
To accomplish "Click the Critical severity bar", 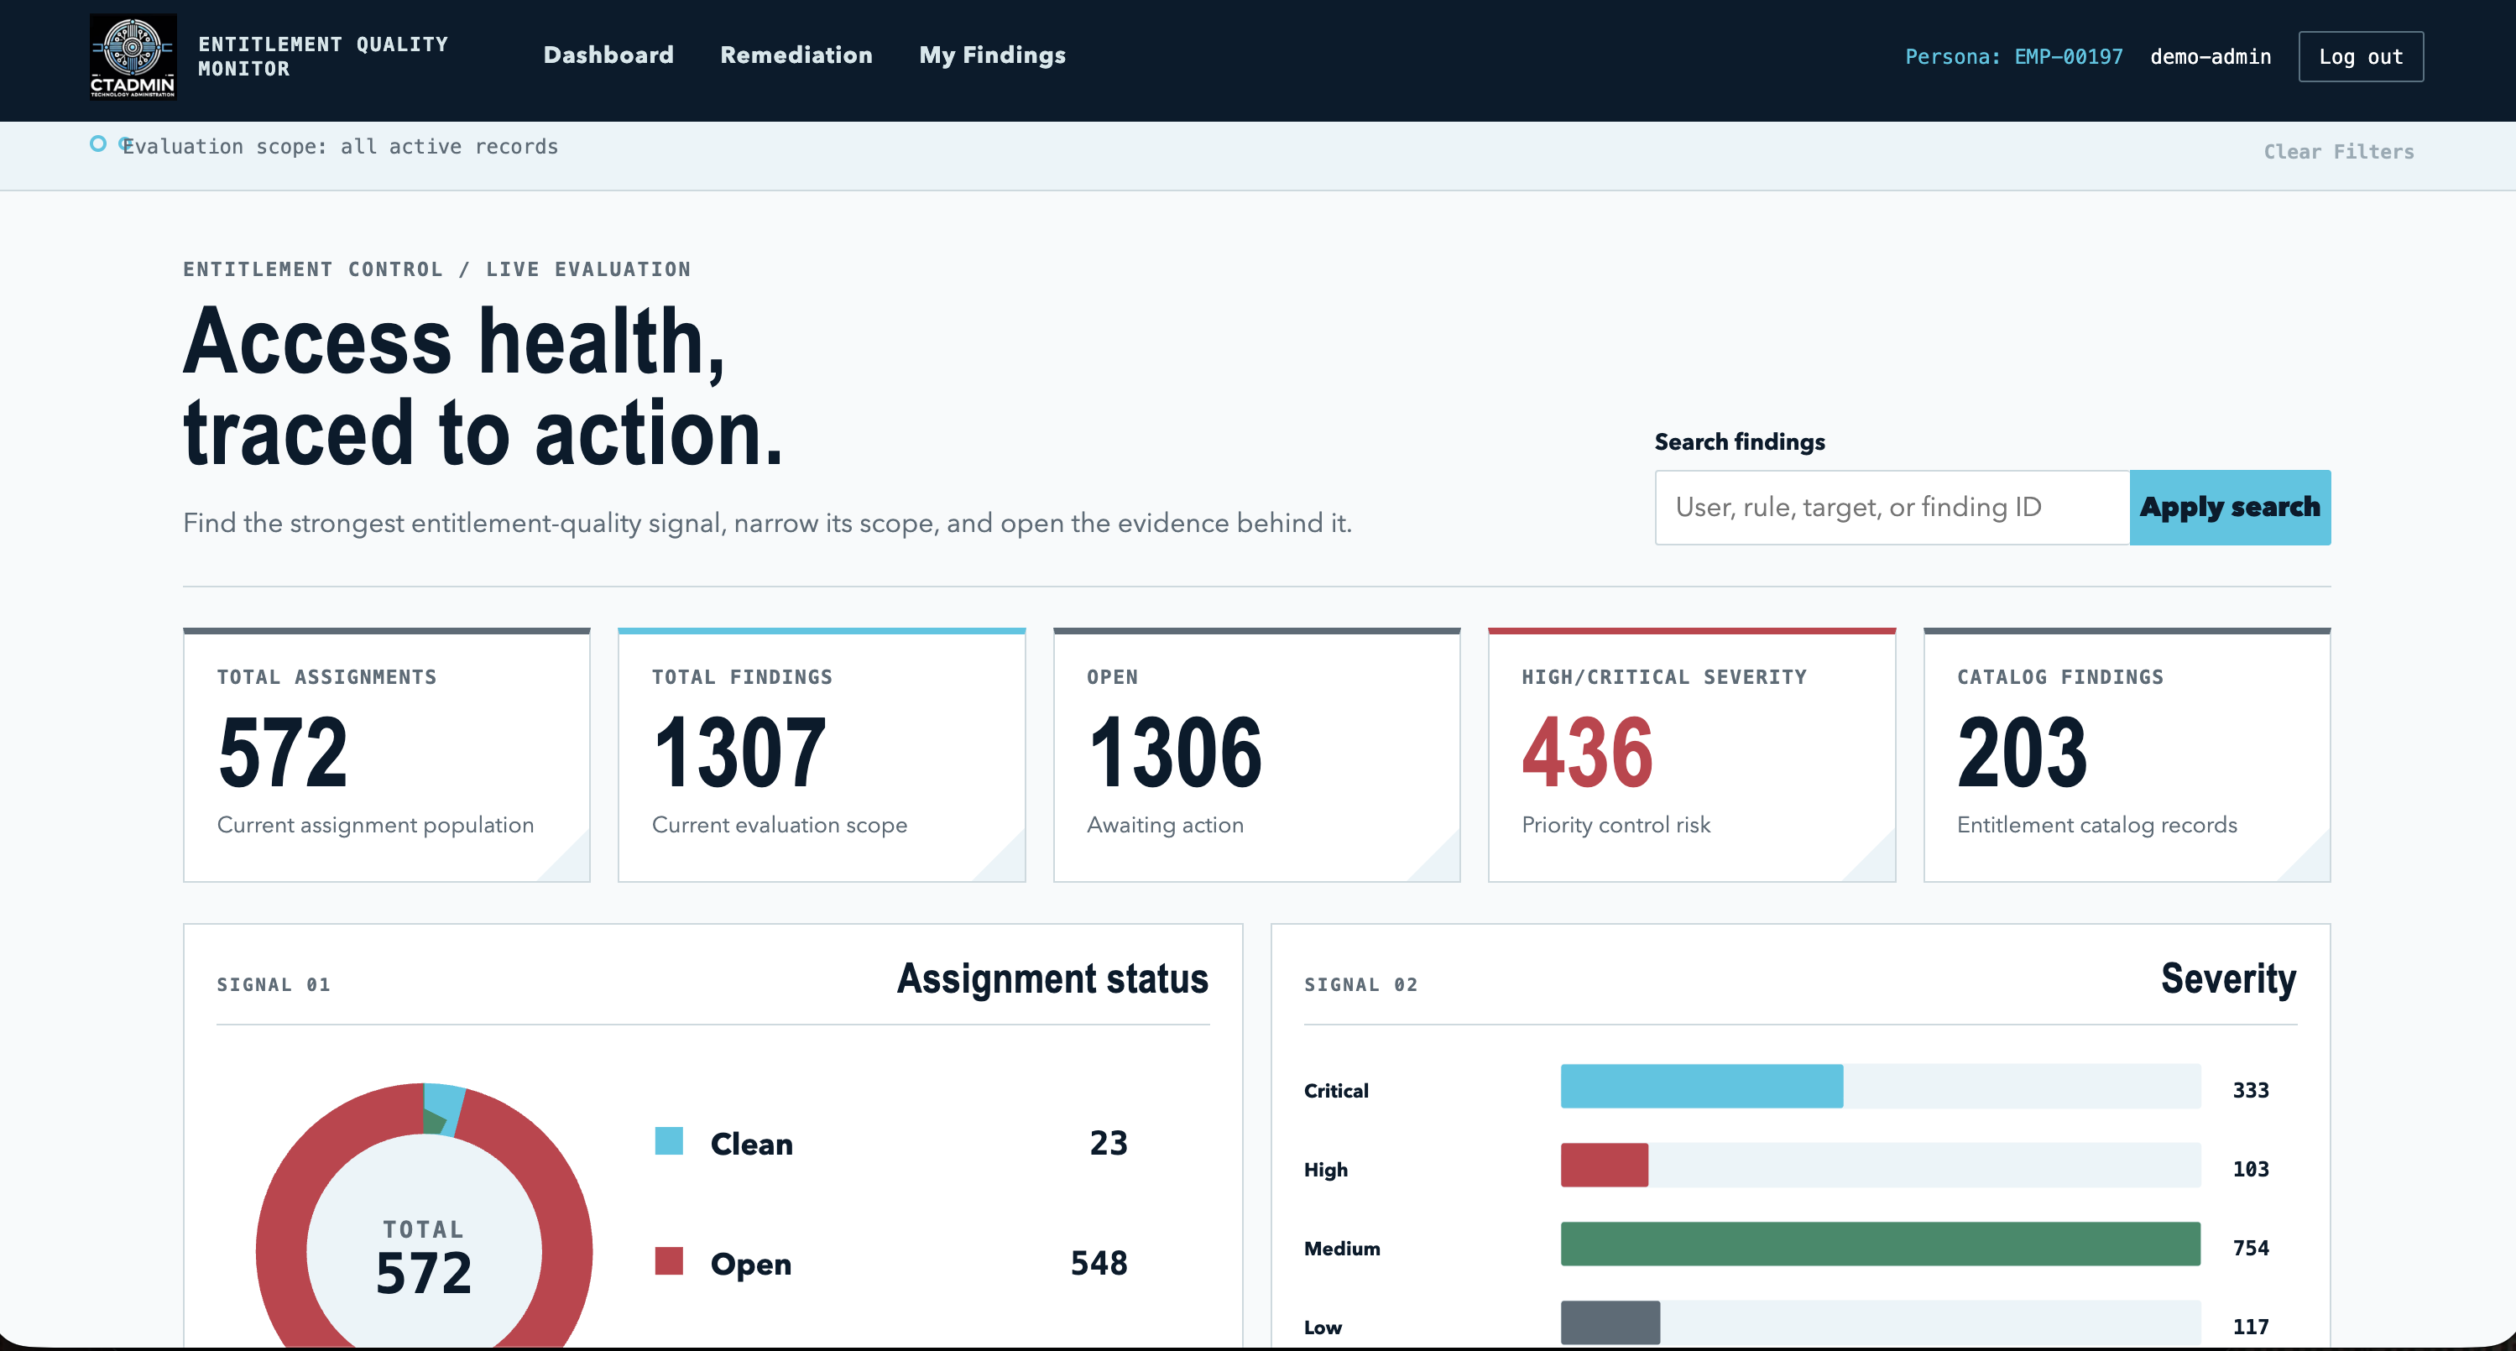I will (x=1701, y=1087).
